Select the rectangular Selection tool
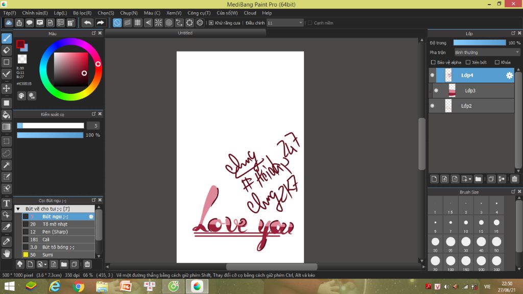Viewport: 523px width, 294px height. pos(7,141)
